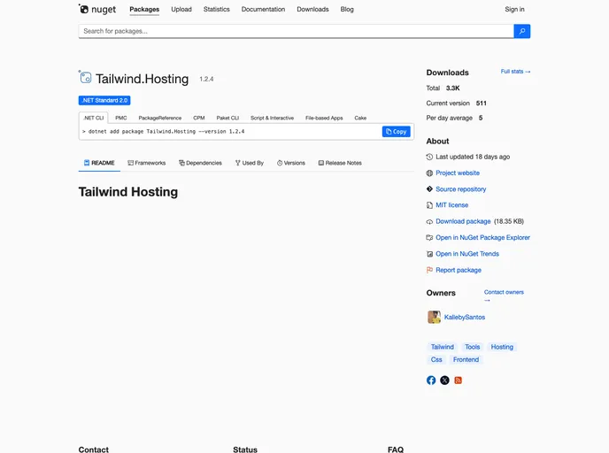
Task: Click the Css tag
Action: (x=436, y=360)
